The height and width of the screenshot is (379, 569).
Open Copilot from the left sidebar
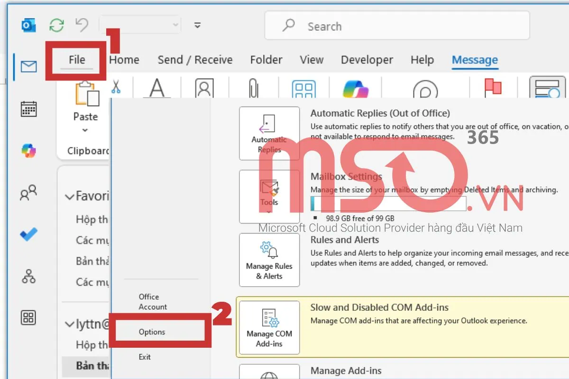(x=29, y=151)
